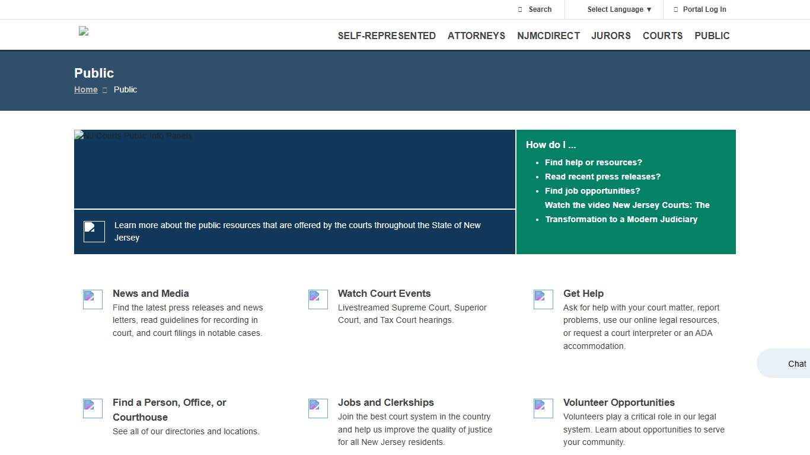The image size is (810, 455).
Task: Open the 'Find help or resources?' link
Action: 593,162
